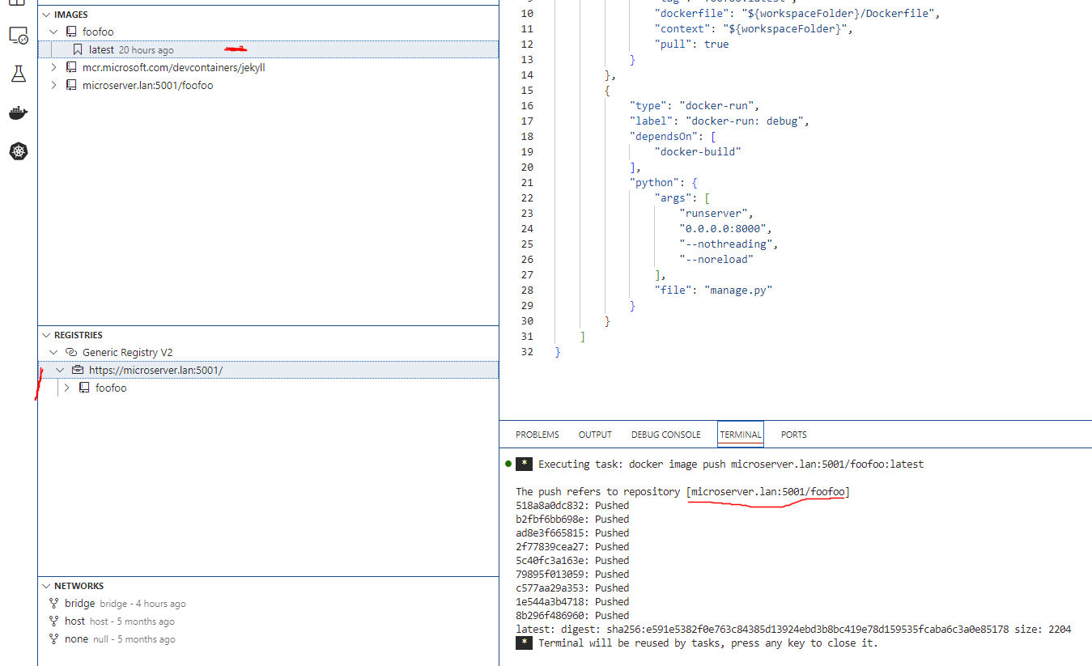The height and width of the screenshot is (666, 1092).
Task: Switch to the DEBUG CONSOLE tab
Action: coord(666,435)
